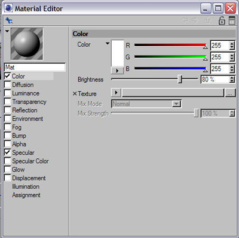Open the Mix Mode Normal dropdown
239x238 pixels.
tap(146, 104)
